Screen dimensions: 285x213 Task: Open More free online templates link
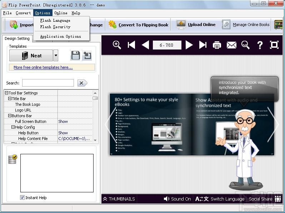point(43,67)
